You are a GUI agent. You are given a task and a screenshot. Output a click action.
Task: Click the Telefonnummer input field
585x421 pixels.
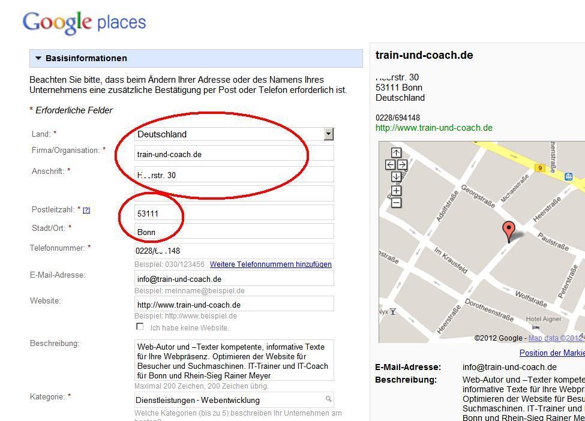(234, 251)
